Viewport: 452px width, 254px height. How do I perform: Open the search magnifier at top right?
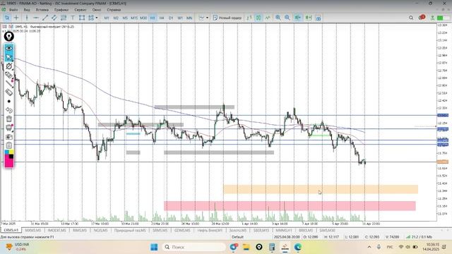411,18
